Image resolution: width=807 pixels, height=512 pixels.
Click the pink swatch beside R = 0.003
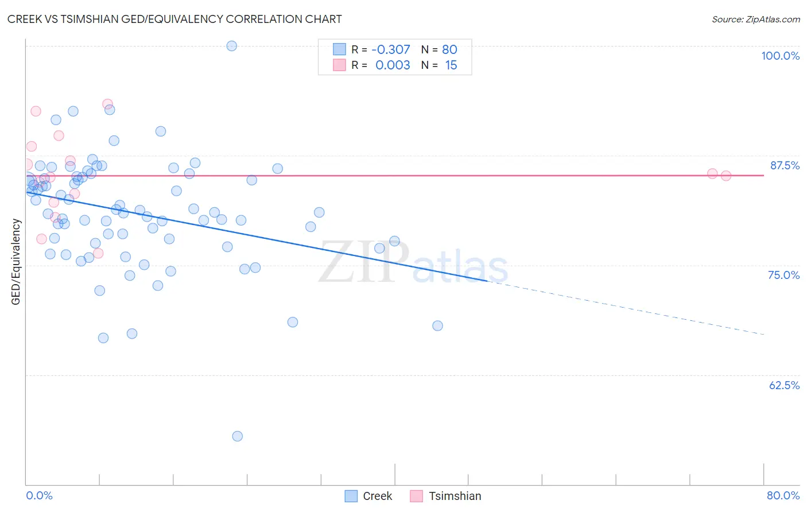[x=340, y=65]
